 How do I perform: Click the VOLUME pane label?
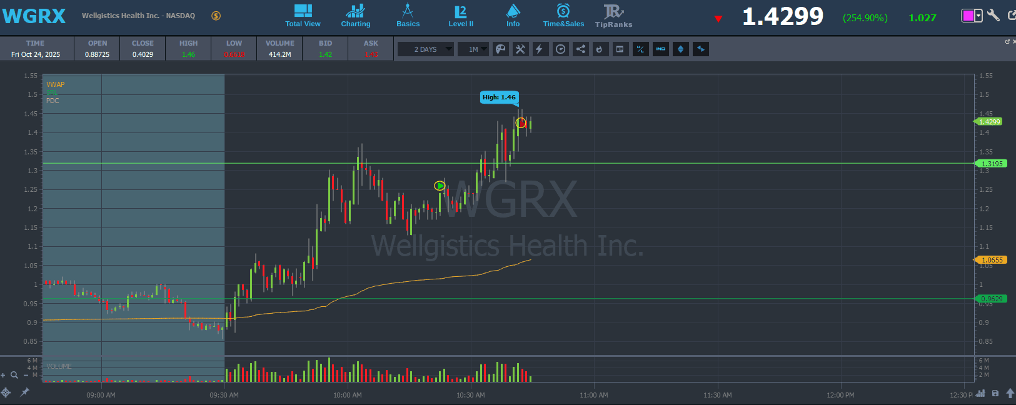(x=59, y=366)
